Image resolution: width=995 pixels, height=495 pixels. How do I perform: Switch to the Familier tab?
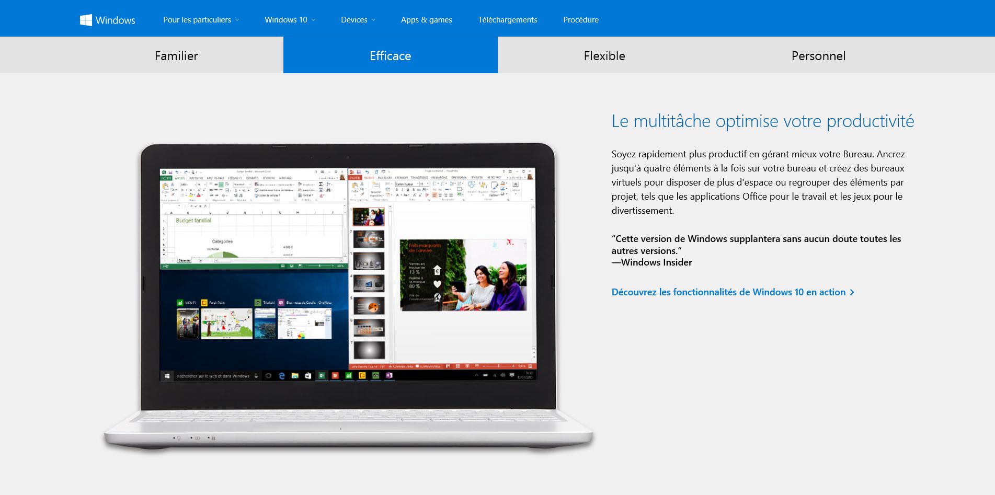[x=176, y=55]
